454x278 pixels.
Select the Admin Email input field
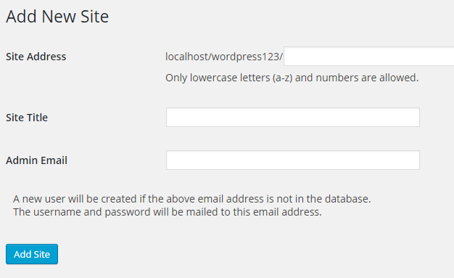tap(293, 160)
